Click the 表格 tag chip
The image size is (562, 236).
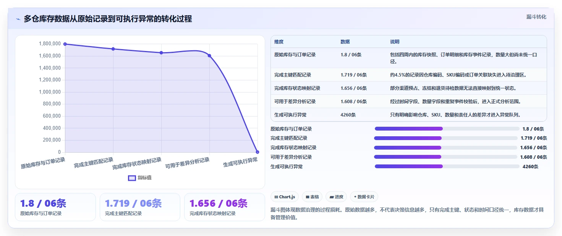[x=312, y=197]
